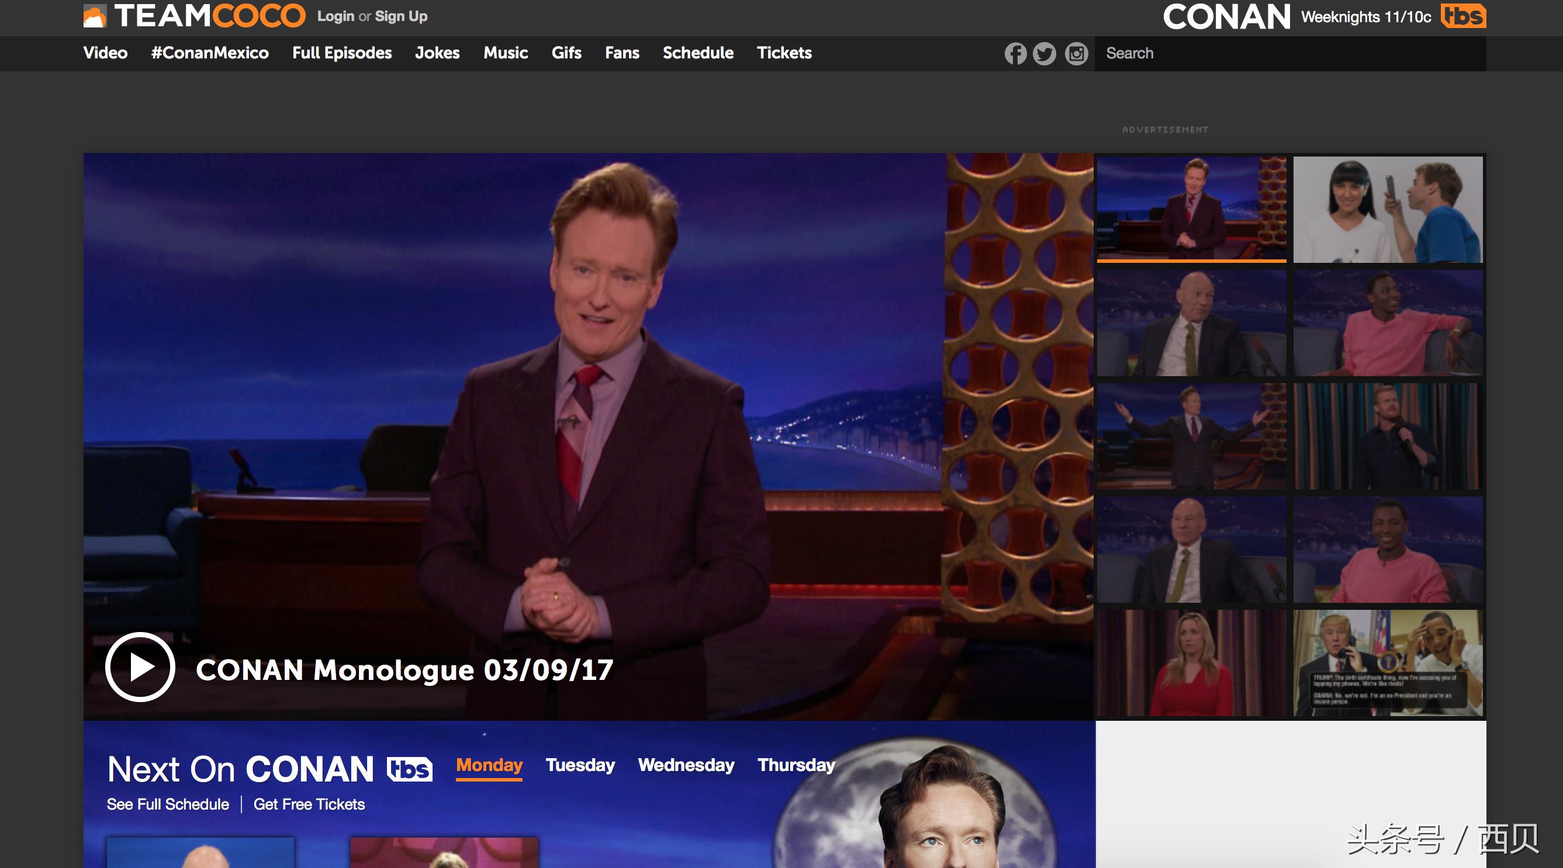1563x868 pixels.
Task: Switch to the Wednesday tab
Action: [x=686, y=766]
